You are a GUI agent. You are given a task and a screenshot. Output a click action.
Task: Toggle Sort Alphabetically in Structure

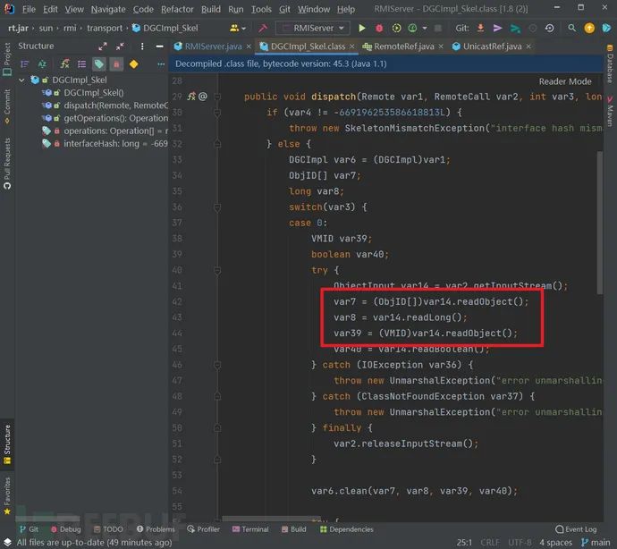42,63
